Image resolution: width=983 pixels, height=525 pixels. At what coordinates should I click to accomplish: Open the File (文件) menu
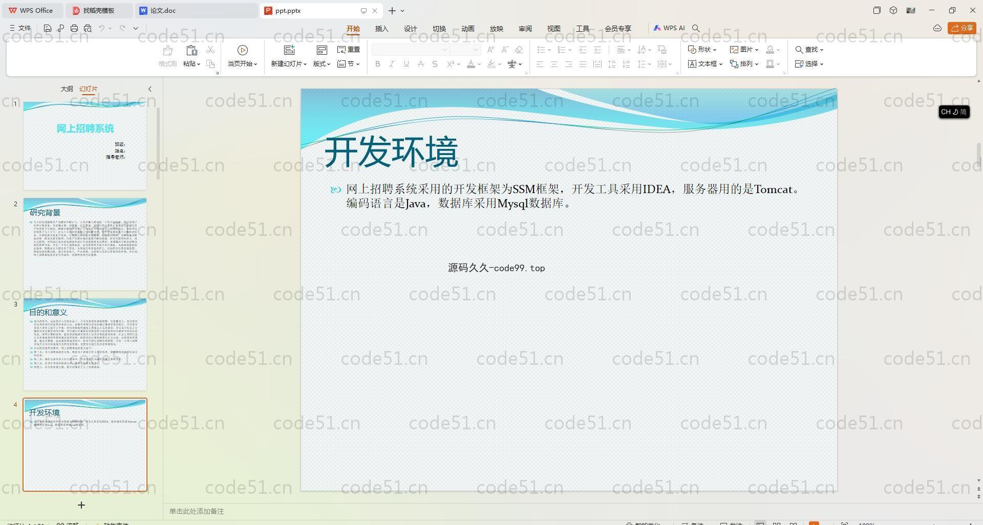coord(20,28)
